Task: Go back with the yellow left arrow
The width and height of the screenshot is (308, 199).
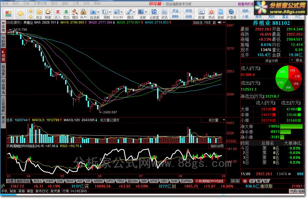Action: (x=20, y=14)
